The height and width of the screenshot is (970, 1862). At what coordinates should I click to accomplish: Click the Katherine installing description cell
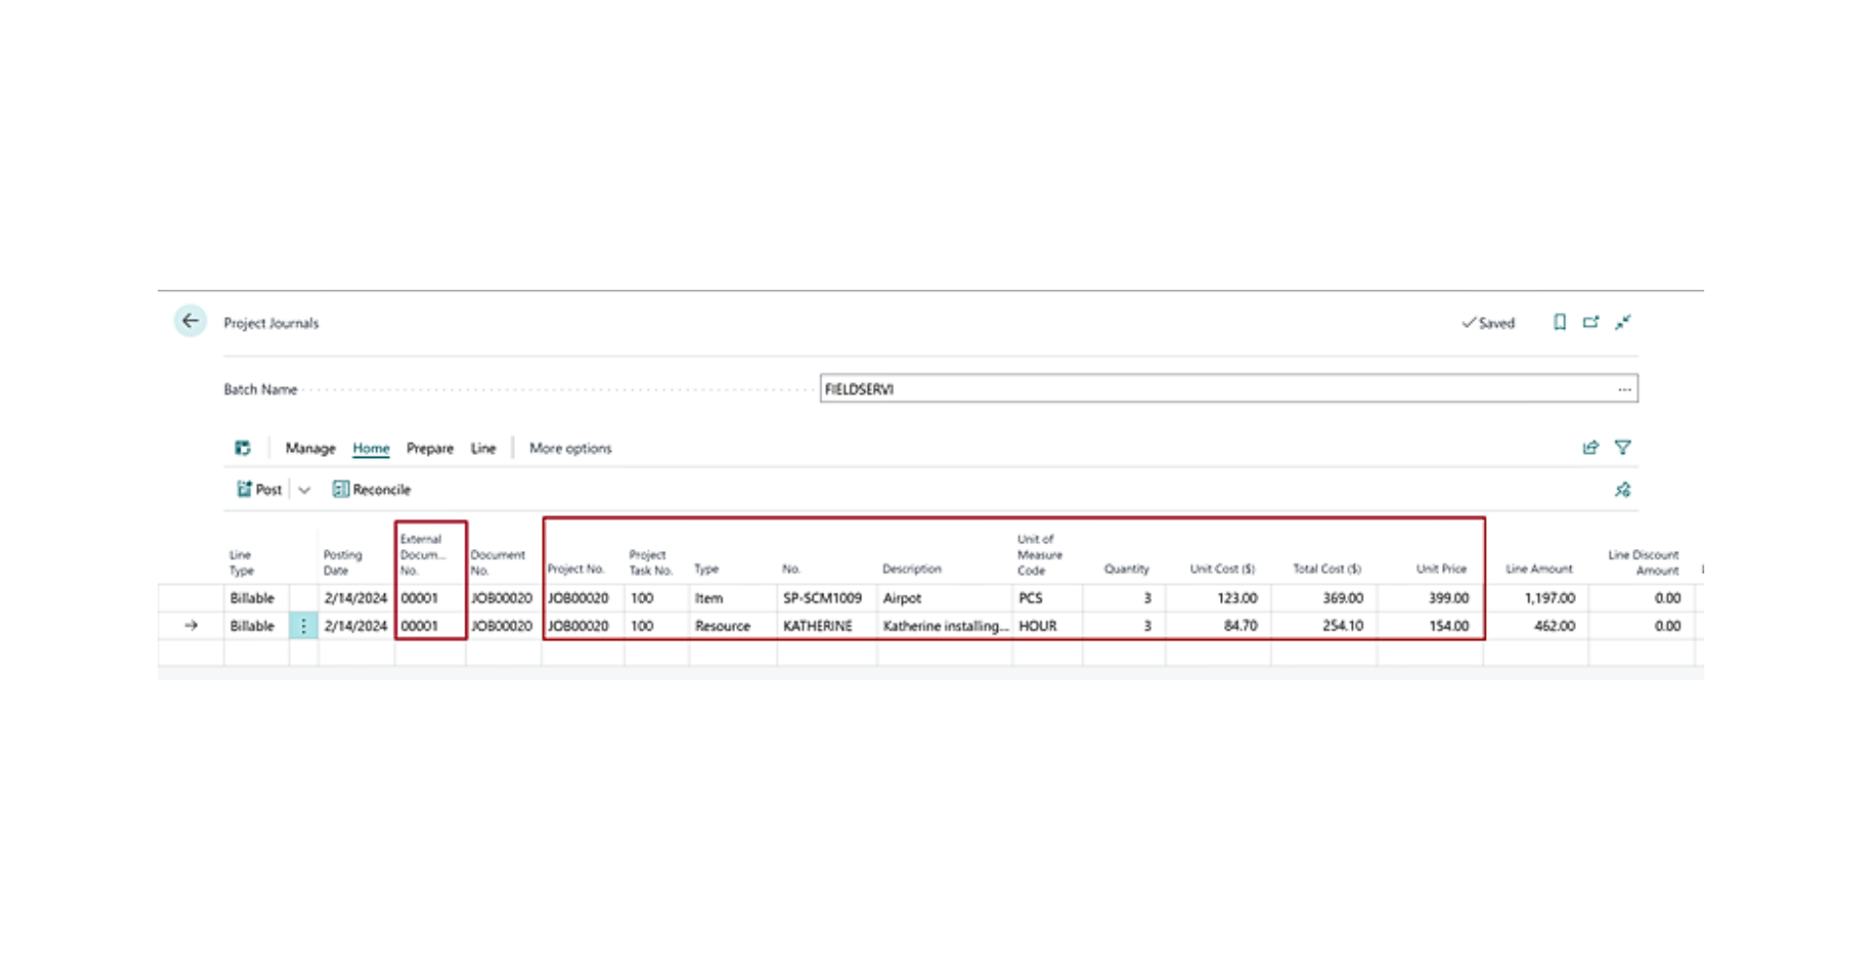945,627
